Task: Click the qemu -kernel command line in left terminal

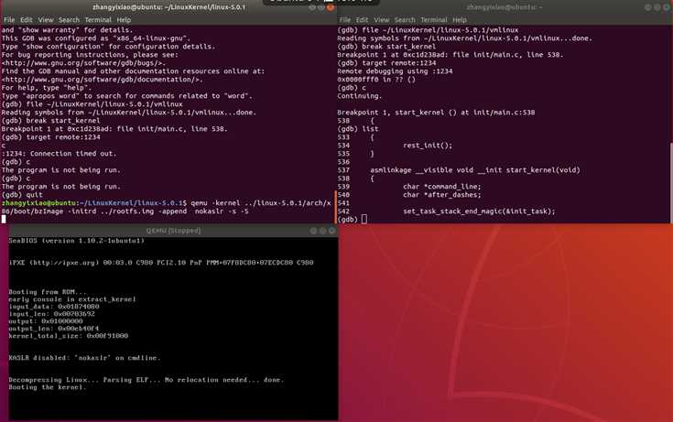Action: click(x=168, y=208)
